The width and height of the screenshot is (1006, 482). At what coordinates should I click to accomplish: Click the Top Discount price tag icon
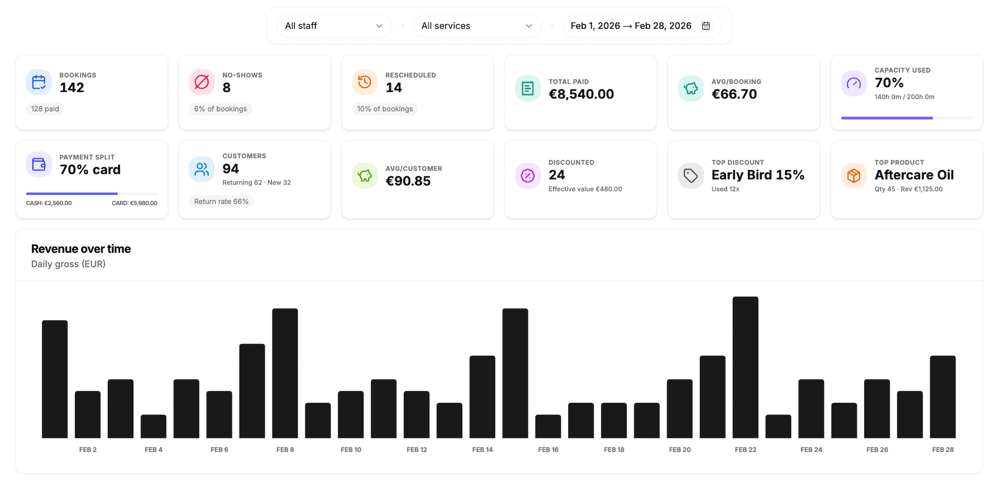(x=691, y=175)
